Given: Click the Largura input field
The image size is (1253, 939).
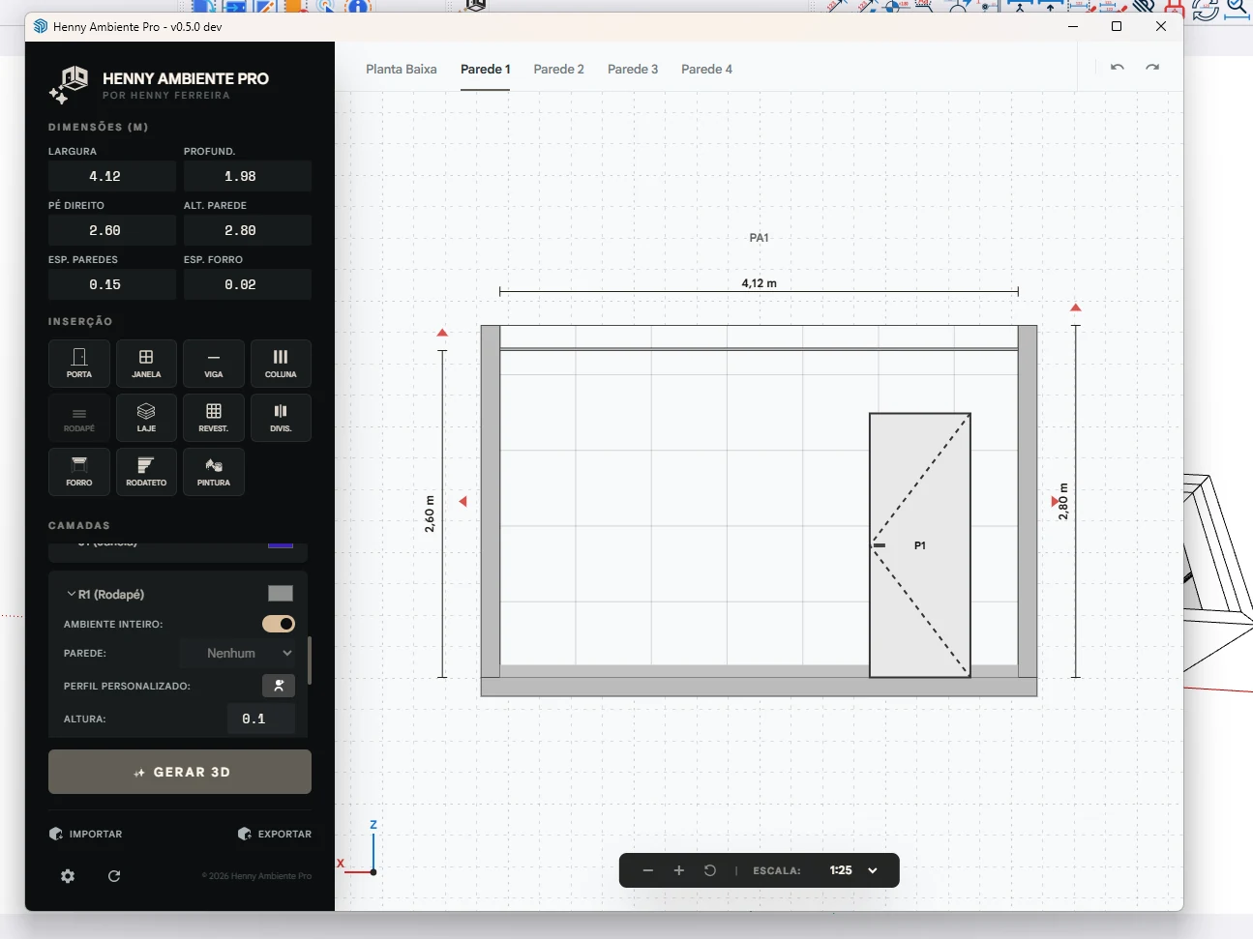Looking at the screenshot, I should 112,176.
